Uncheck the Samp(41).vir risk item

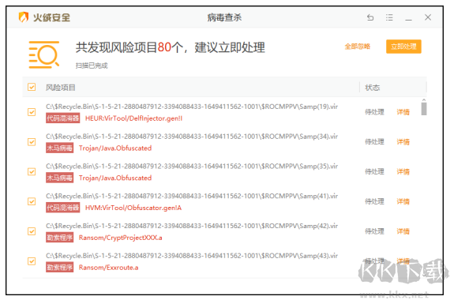[32, 201]
